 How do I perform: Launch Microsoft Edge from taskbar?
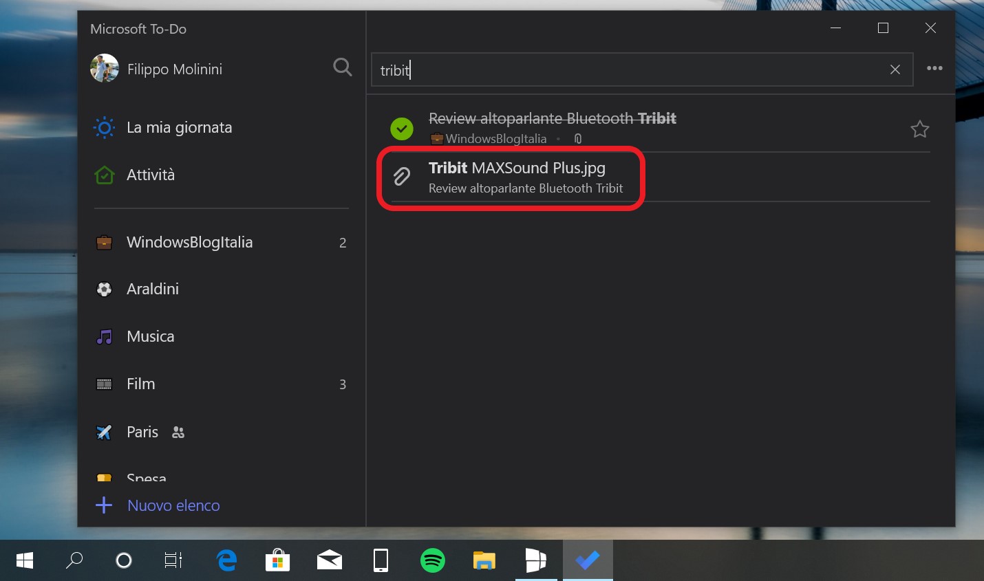226,560
